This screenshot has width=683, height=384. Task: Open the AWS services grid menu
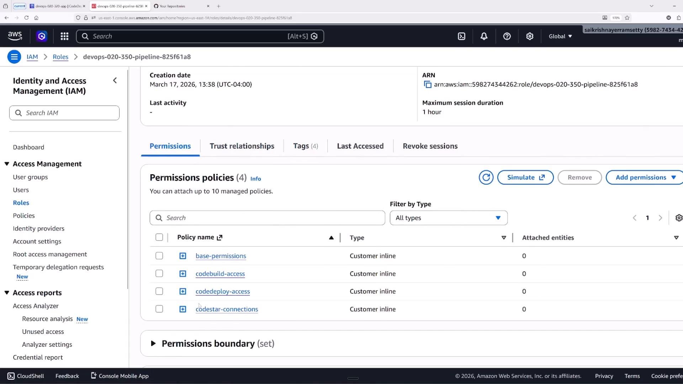(64, 36)
